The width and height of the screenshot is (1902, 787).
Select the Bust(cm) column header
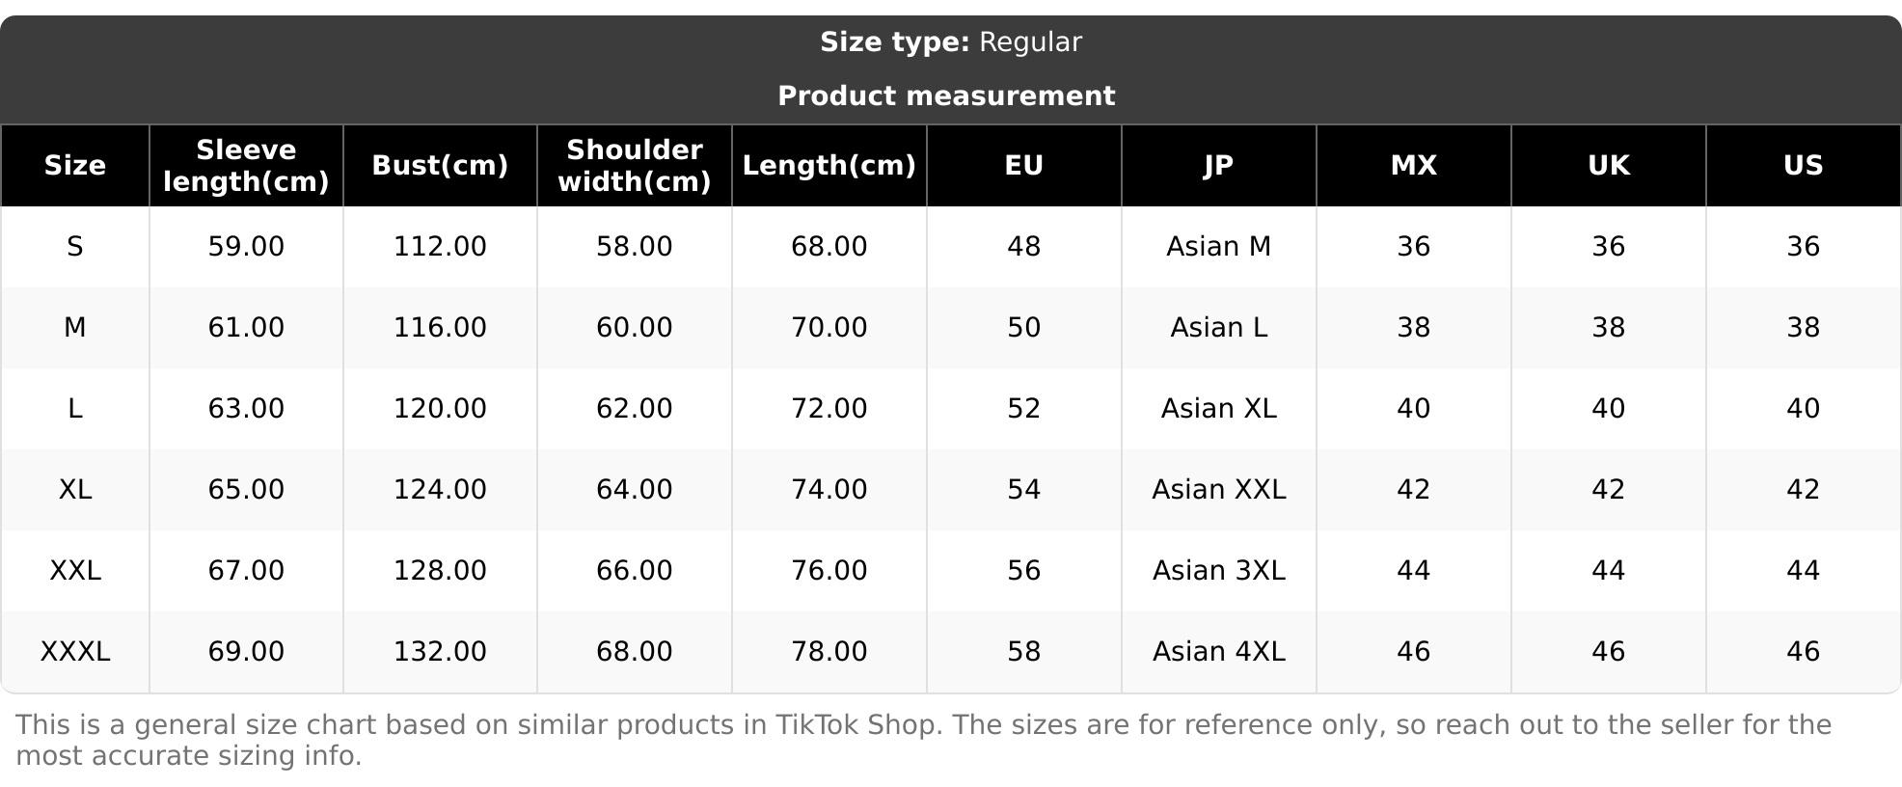(440, 166)
